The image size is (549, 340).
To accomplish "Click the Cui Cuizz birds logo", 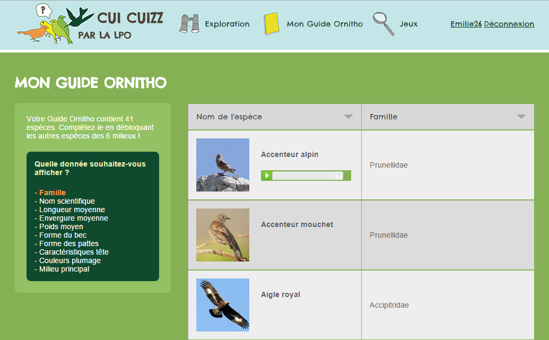I will click(53, 24).
